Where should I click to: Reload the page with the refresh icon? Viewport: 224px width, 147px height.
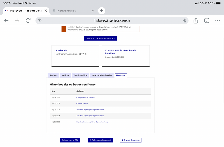click(28, 20)
